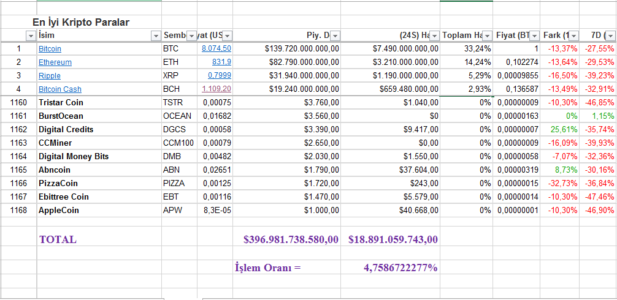Select the -39,23% seven-day cell
The image size is (617, 300).
598,75
